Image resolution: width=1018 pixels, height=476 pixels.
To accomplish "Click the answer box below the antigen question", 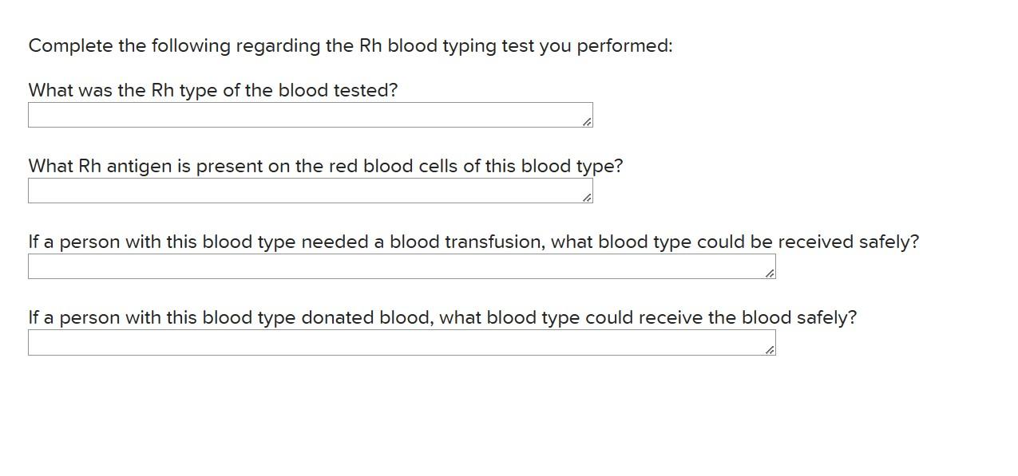I will point(310,191).
